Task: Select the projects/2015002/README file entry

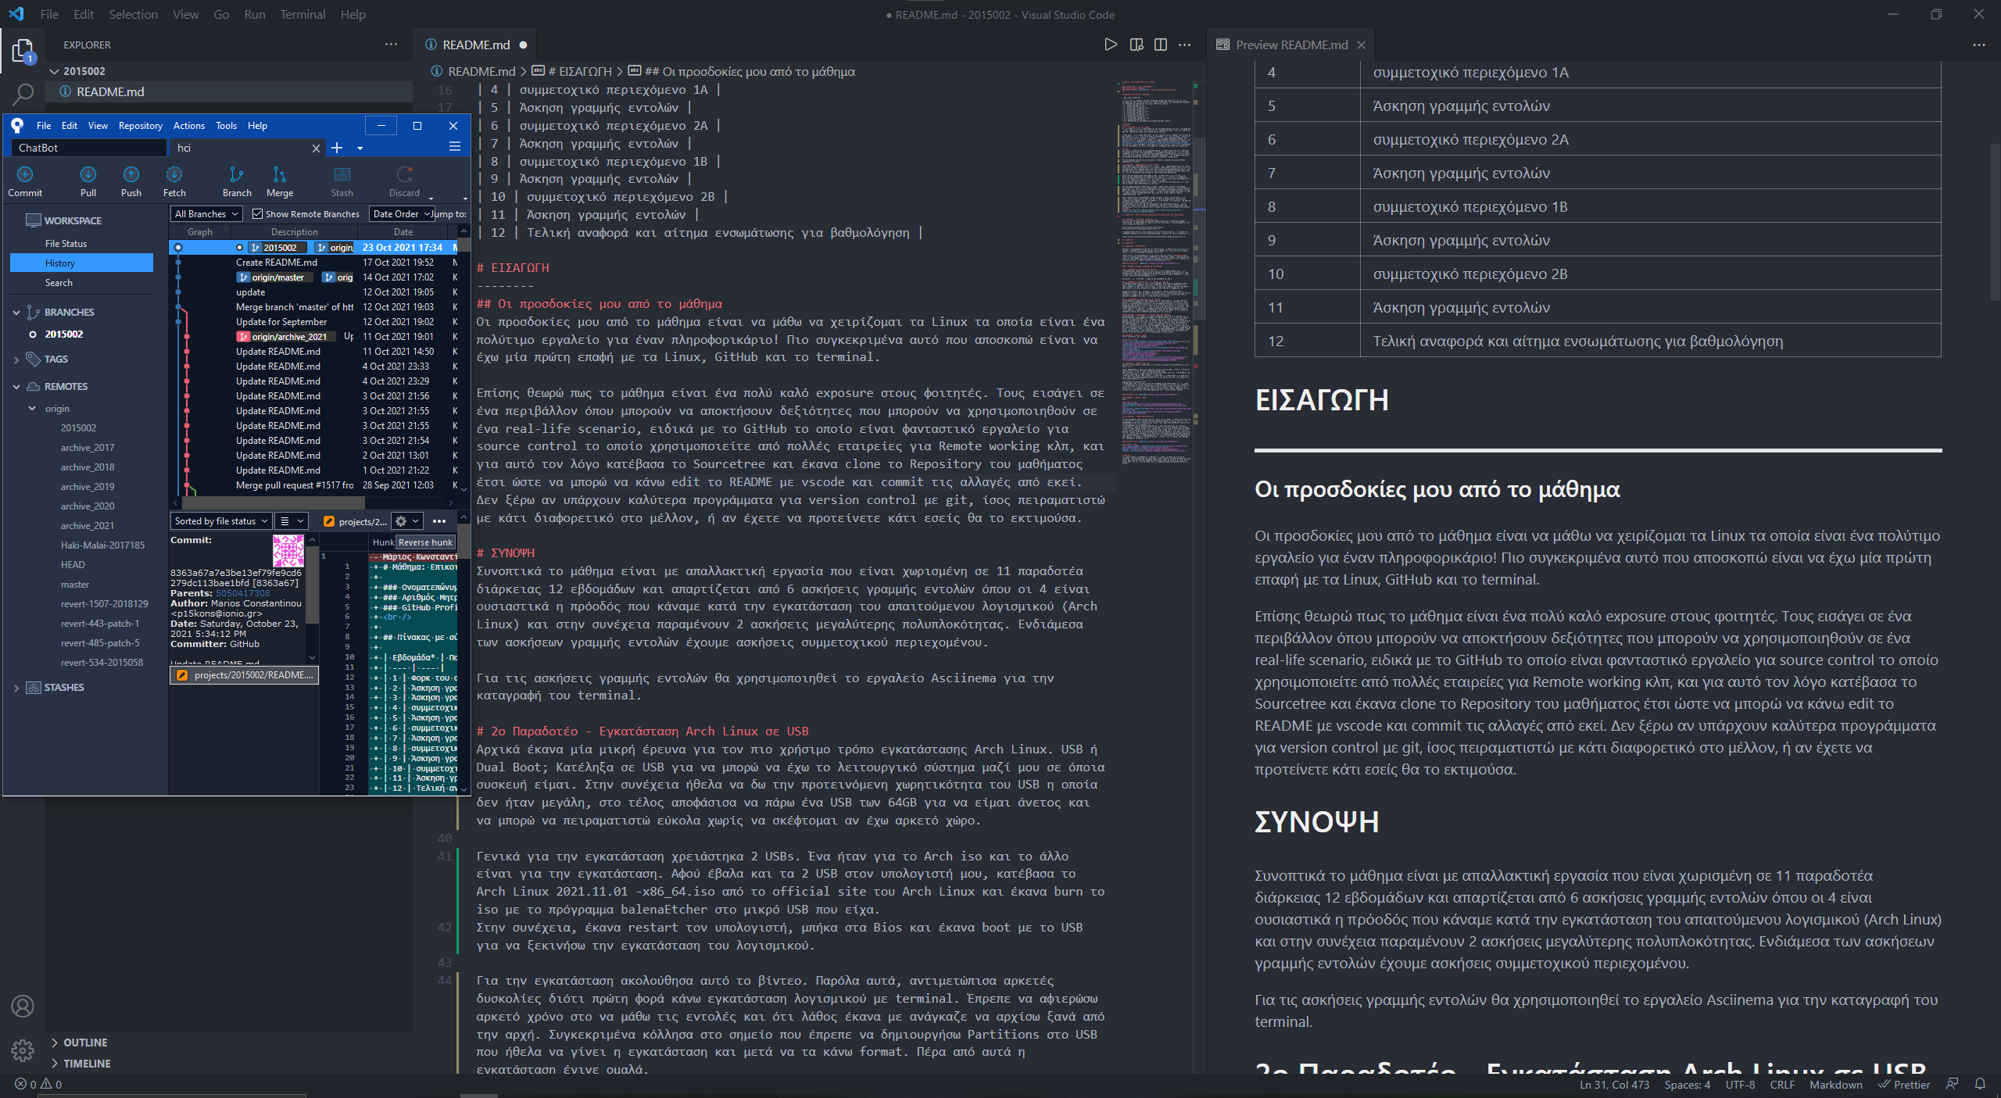Action: (245, 675)
